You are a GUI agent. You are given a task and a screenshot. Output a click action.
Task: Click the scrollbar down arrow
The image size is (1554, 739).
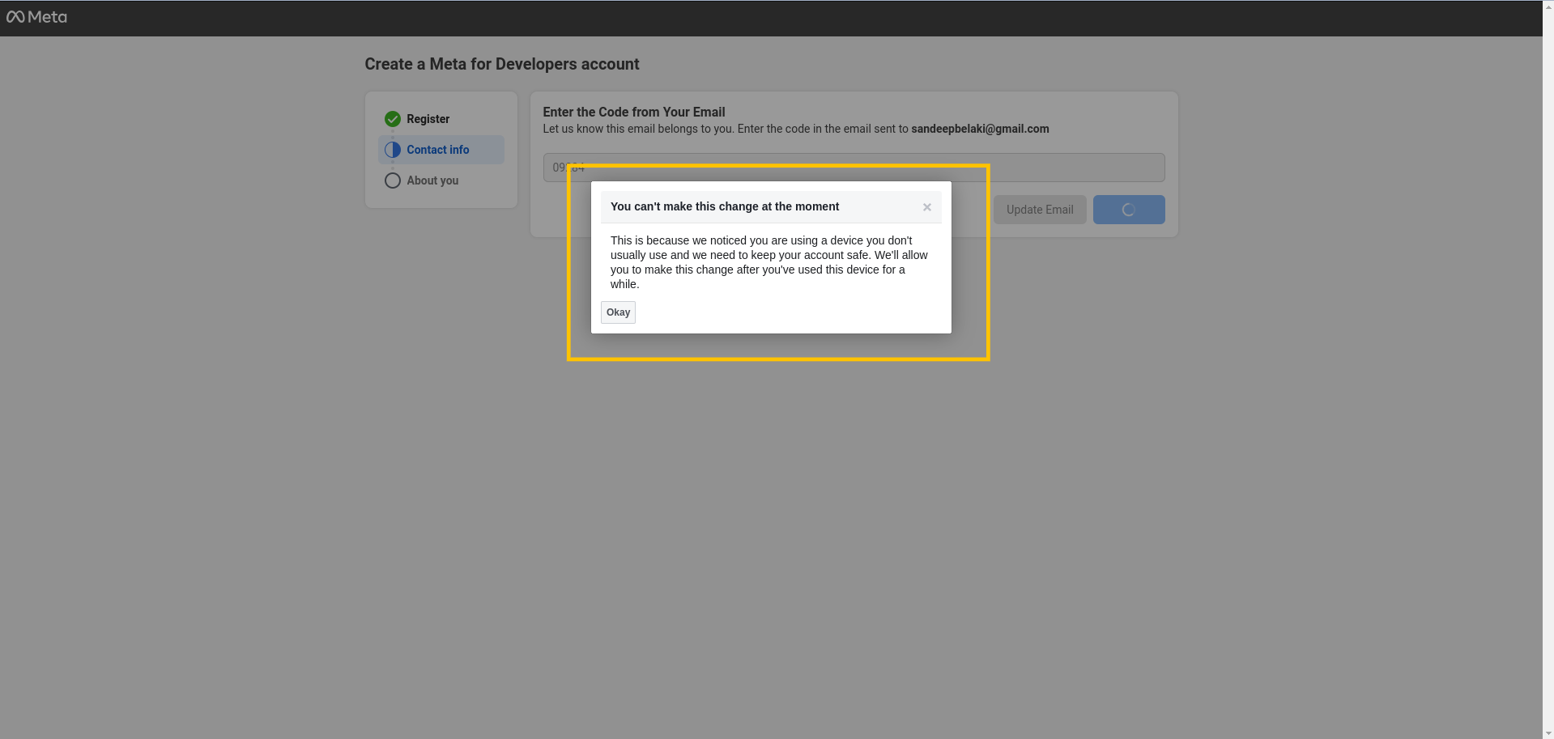[1548, 733]
